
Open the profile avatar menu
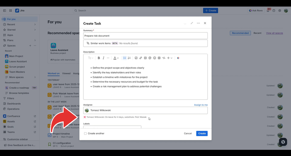286,10
